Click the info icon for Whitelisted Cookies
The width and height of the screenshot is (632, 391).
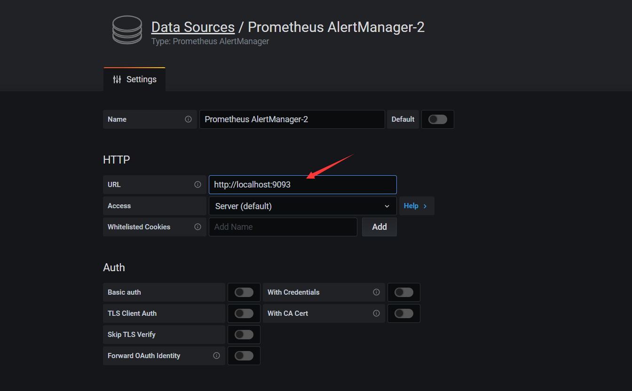[x=197, y=227]
